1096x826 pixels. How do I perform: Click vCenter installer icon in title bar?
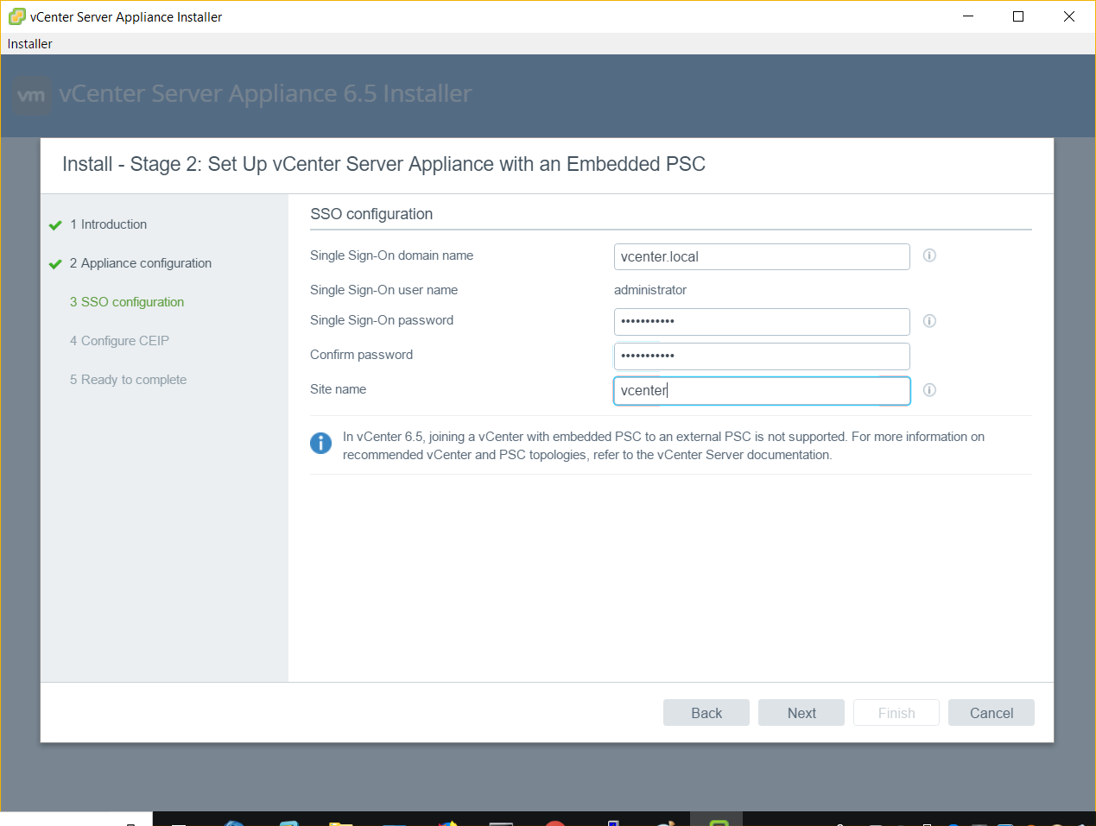coord(16,16)
